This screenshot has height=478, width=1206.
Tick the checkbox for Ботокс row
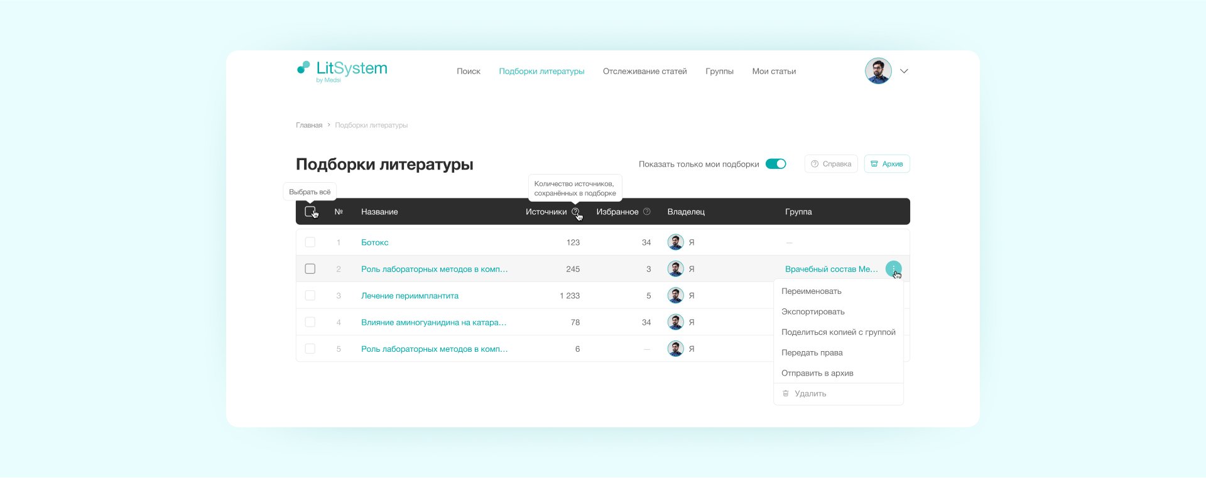[310, 242]
